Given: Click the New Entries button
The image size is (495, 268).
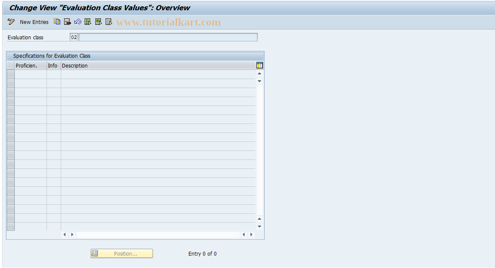Looking at the screenshot, I should [x=34, y=22].
